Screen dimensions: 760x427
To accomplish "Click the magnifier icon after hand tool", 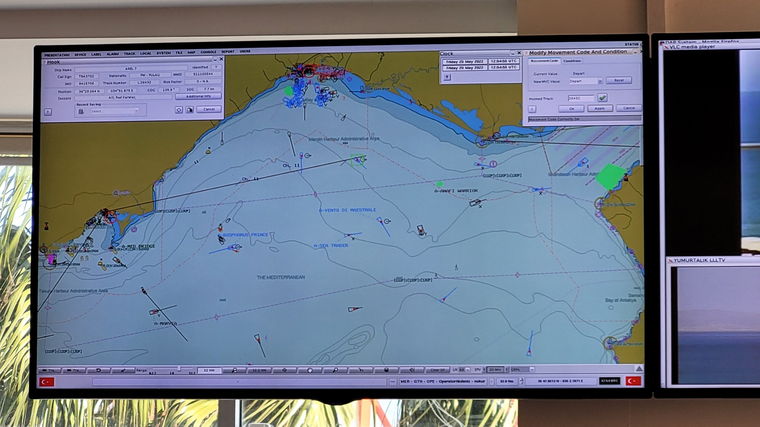I will point(335,370).
